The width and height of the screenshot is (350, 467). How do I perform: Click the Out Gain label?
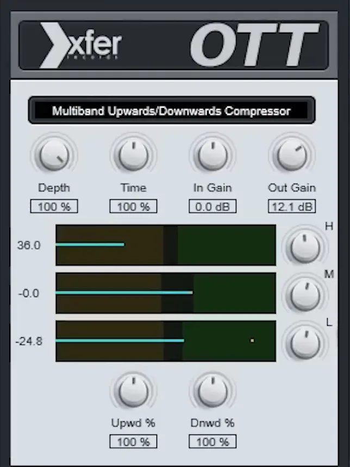(x=292, y=188)
